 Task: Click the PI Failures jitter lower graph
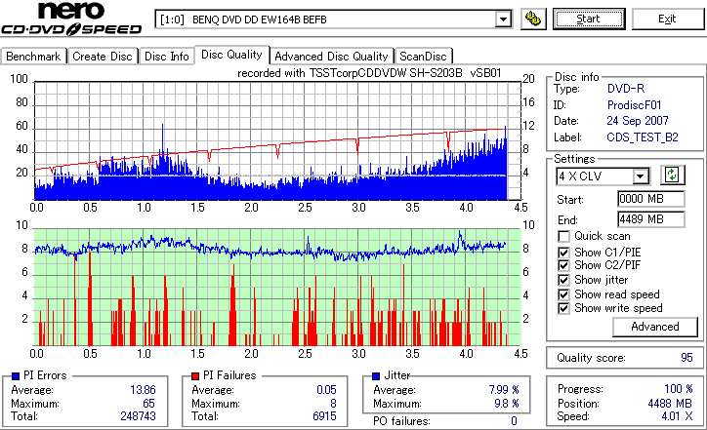tap(277, 288)
